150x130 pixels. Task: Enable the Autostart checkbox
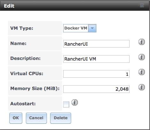click(x=66, y=104)
